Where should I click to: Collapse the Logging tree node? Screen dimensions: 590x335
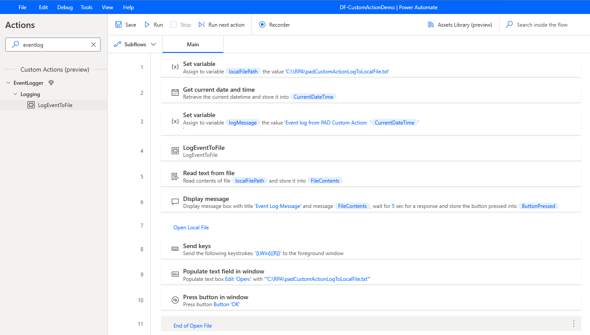tap(15, 94)
